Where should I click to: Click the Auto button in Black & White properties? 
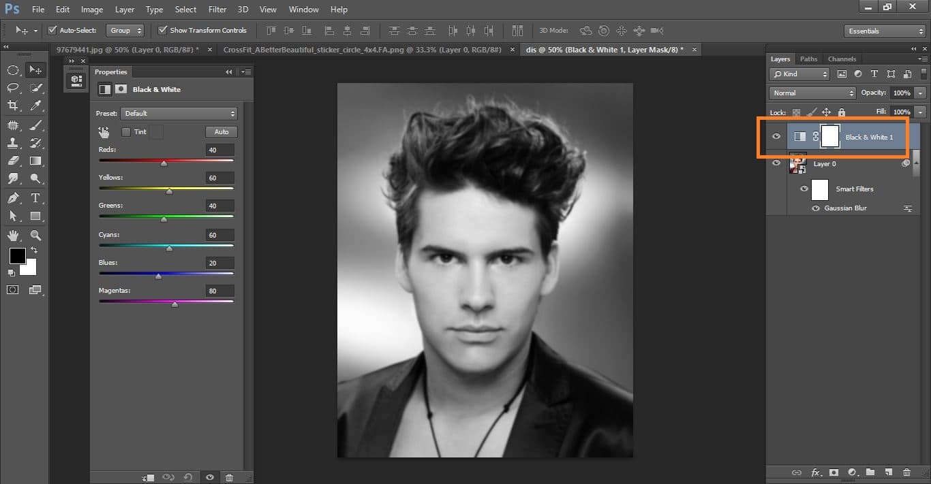coord(221,131)
